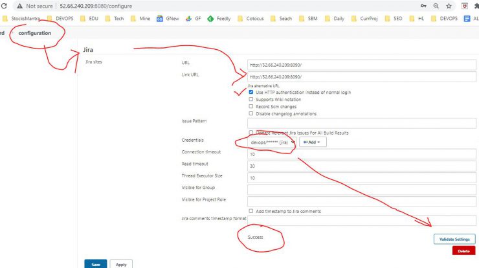
Task: Bookmark this page with the star icon
Action: [x=449, y=6]
